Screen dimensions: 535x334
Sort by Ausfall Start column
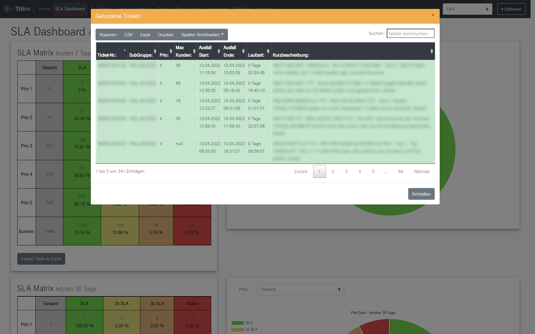tap(210, 51)
